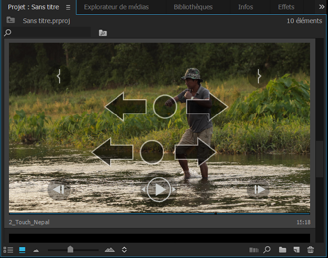This screenshot has width=328, height=258.
Task: Click the new item icon
Action: (296, 250)
